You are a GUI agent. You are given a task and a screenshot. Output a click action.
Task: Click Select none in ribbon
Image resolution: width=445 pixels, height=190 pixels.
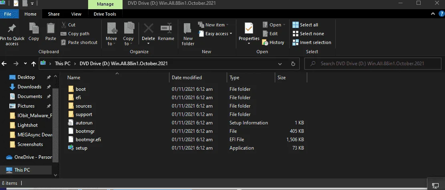tap(308, 34)
